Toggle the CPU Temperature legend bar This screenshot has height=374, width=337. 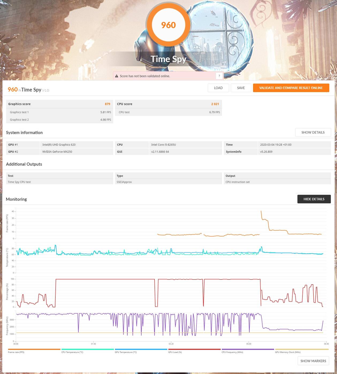[88, 349]
